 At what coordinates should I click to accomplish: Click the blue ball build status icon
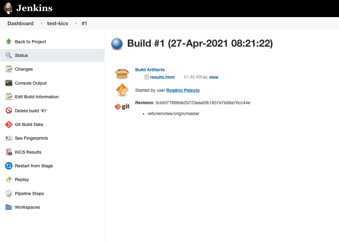[117, 44]
